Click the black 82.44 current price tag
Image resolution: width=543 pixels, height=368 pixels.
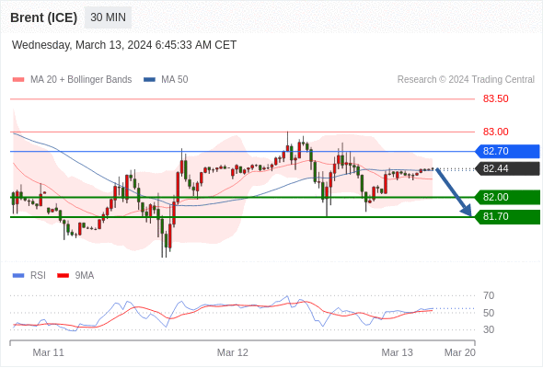tap(507, 169)
